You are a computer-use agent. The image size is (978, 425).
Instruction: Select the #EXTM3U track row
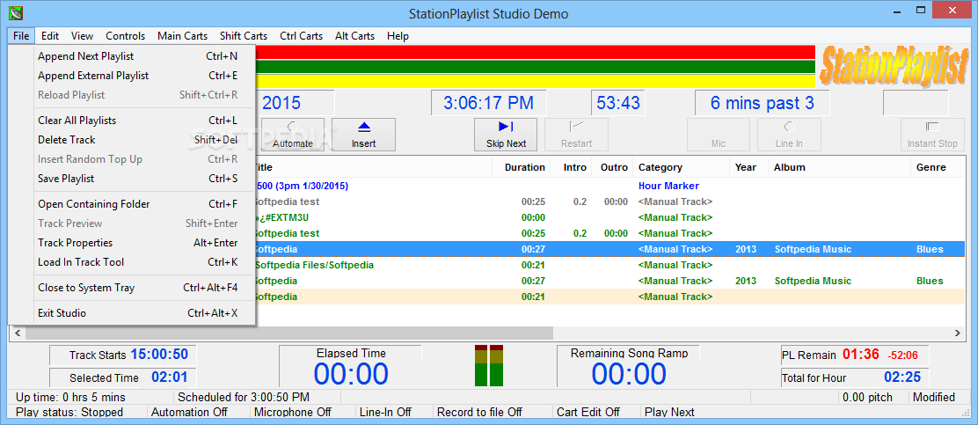coord(609,217)
